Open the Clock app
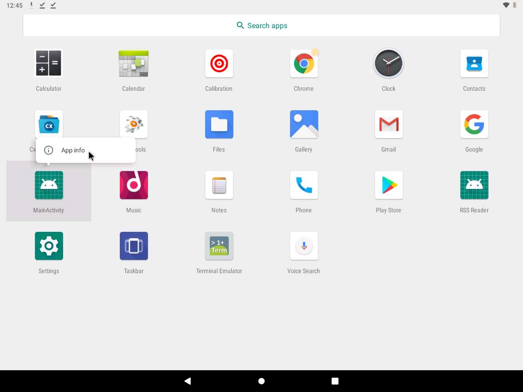The image size is (523, 392). coord(389,64)
